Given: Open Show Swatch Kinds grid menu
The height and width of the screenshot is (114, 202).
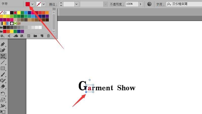Looking at the screenshot, I should [x=22, y=36].
